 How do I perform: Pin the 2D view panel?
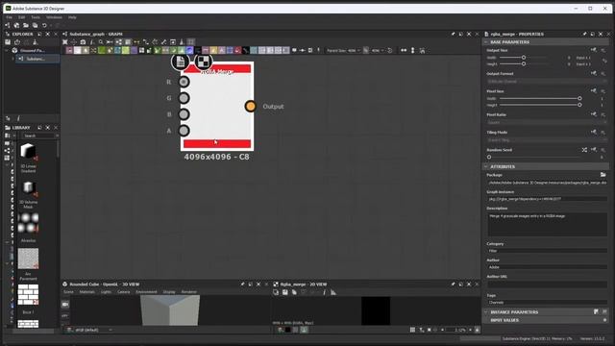(453, 284)
